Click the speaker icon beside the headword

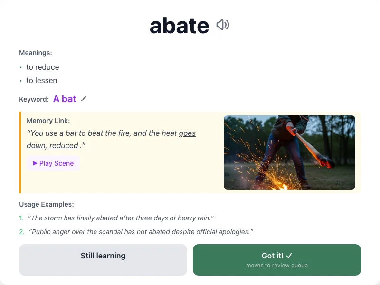click(x=222, y=25)
